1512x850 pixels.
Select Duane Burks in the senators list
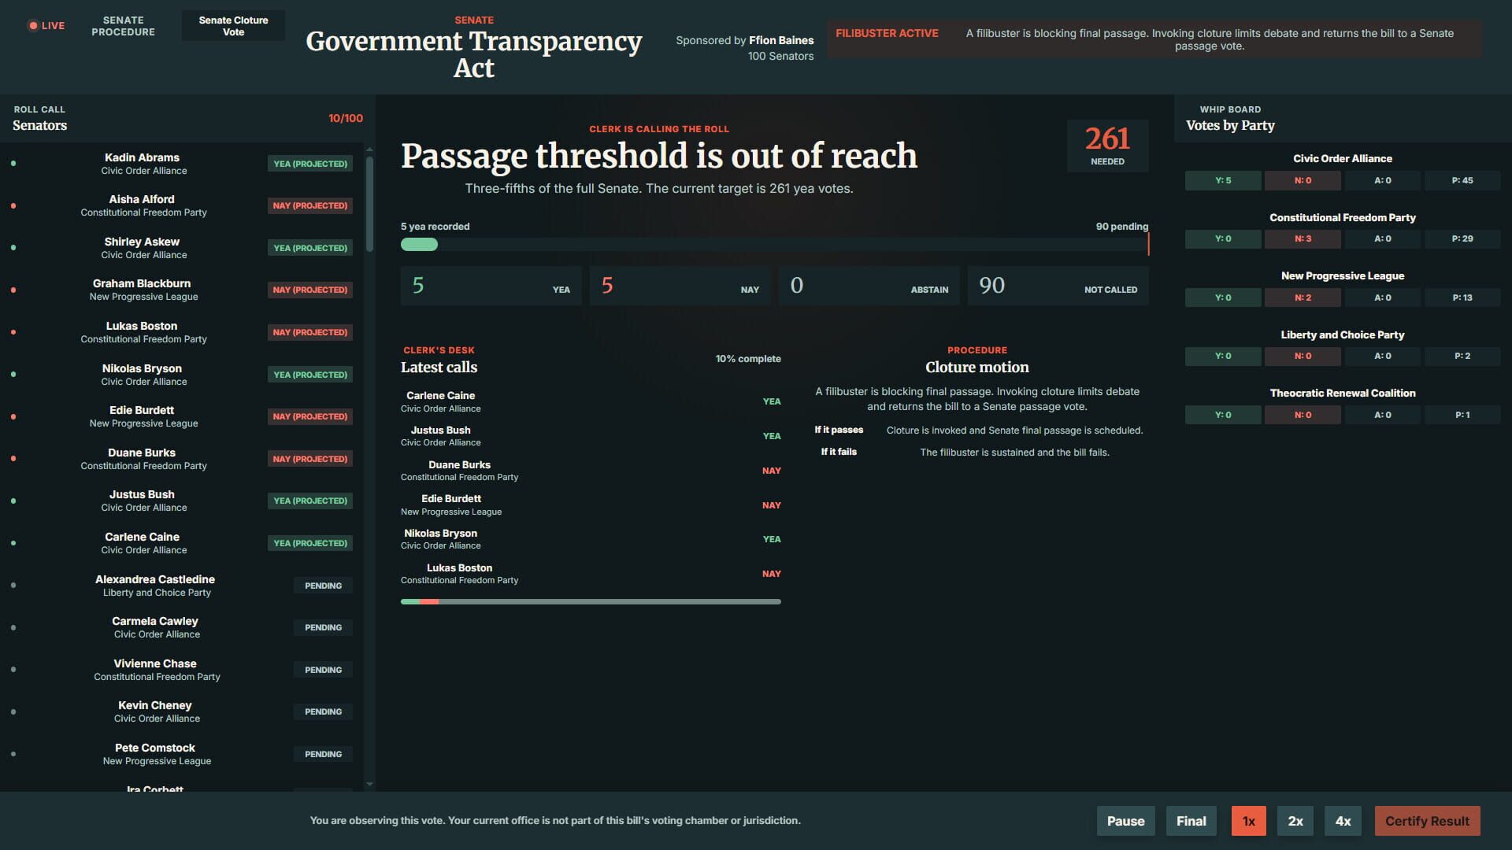182,459
